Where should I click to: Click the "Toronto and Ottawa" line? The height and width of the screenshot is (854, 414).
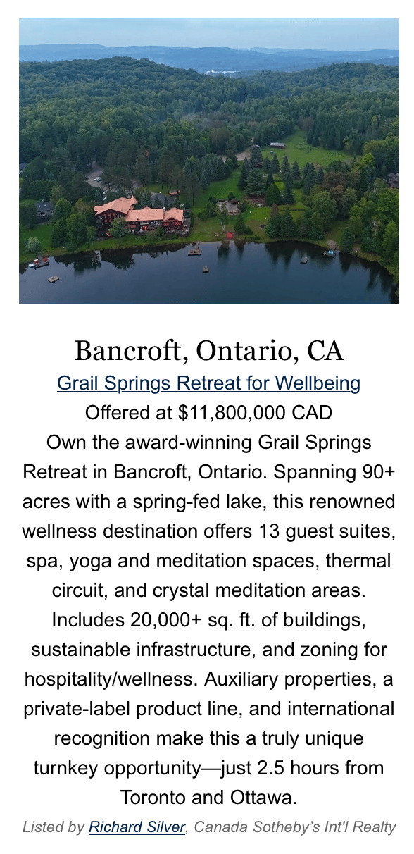pyautogui.click(x=208, y=798)
